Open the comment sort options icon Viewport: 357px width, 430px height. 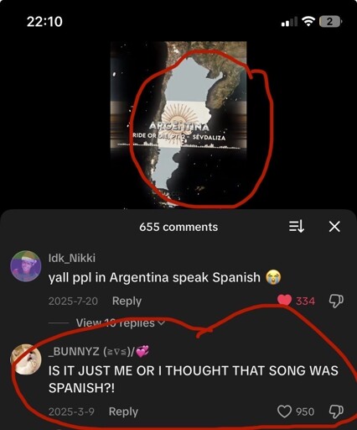(x=296, y=226)
